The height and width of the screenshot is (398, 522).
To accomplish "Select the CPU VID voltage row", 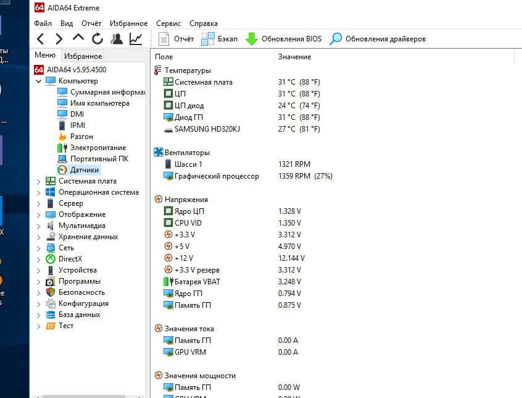I will coord(233,223).
